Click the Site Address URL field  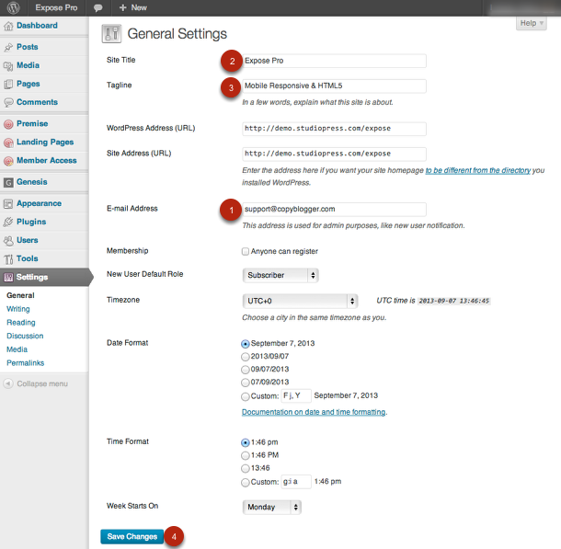point(334,154)
